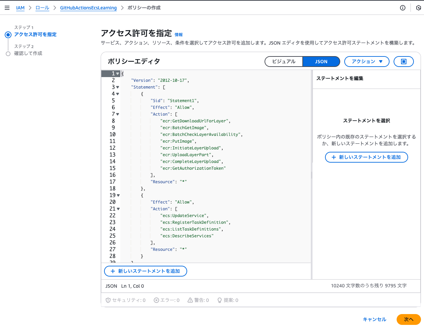The width and height of the screenshot is (424, 333).
Task: Toggle the editor fullscreen square icon button
Action: 403,62
